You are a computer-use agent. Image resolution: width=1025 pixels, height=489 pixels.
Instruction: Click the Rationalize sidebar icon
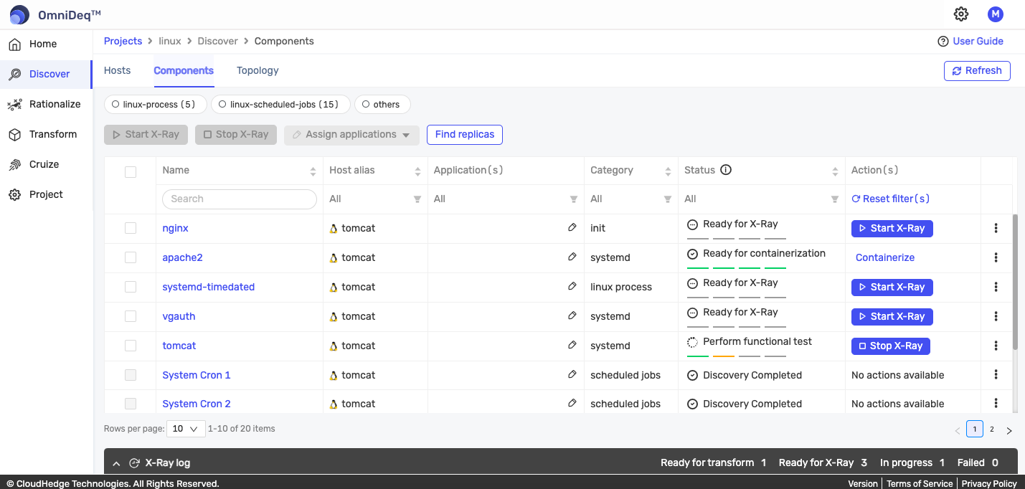tap(14, 105)
